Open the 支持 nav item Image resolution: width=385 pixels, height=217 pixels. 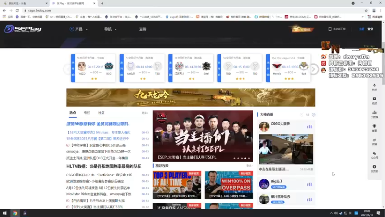point(142,29)
